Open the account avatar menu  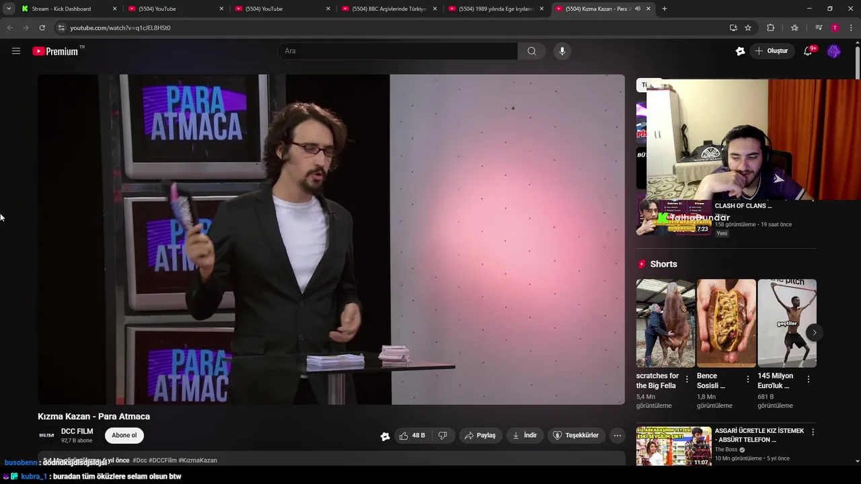834,51
